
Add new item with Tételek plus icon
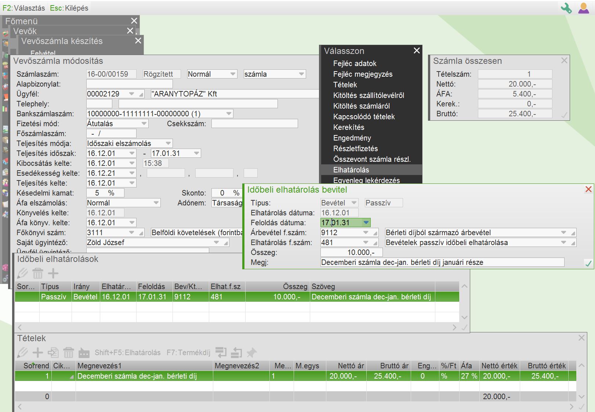tap(37, 353)
